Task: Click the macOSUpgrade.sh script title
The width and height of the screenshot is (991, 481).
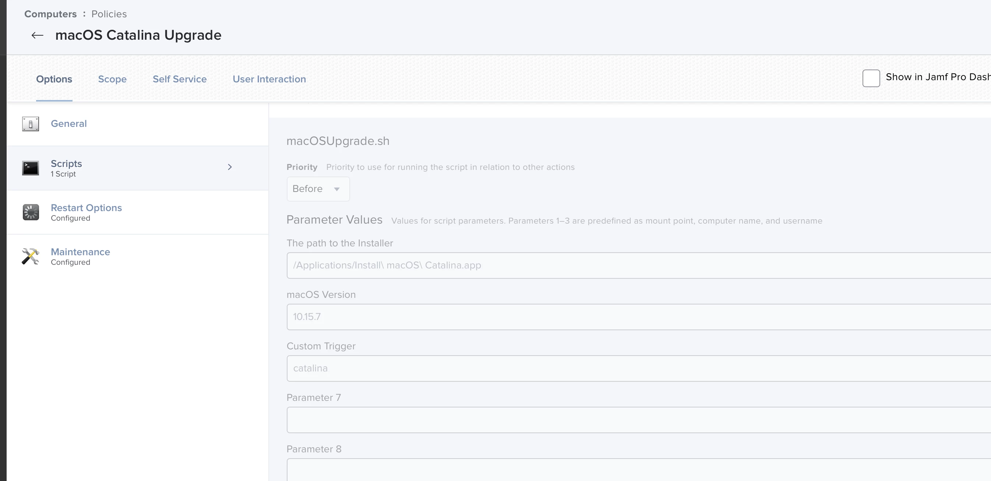Action: click(x=338, y=141)
